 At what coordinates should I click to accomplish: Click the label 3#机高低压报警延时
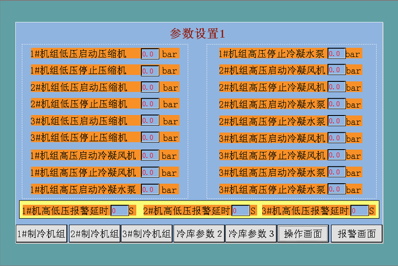(305, 211)
